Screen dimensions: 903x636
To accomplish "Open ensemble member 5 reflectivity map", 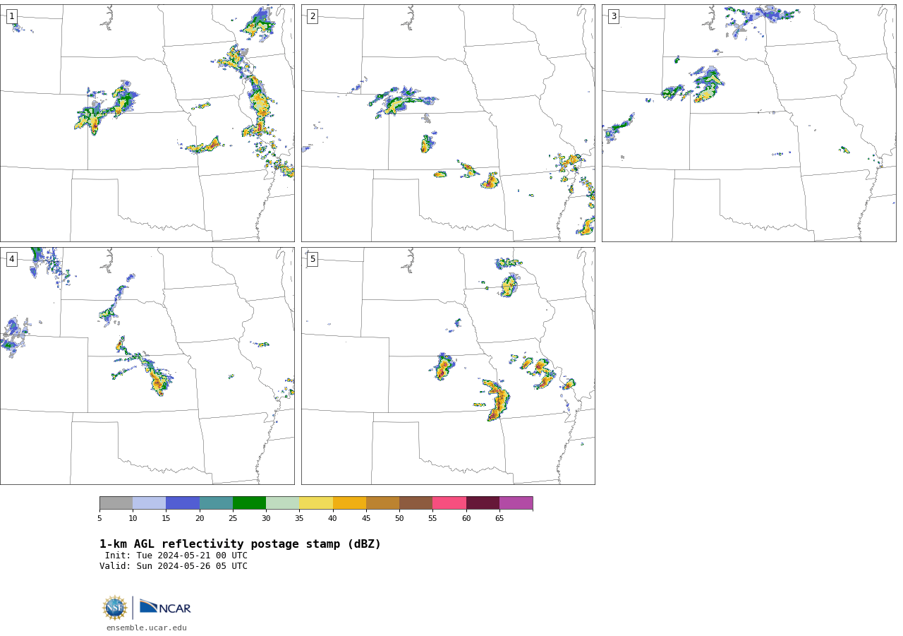I will (x=448, y=366).
